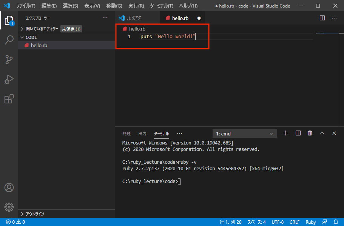Open the feedback icon in status bar

[324, 222]
